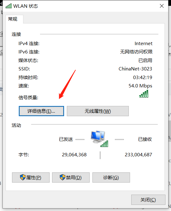Click the signal quality bars icon
This screenshot has height=211, width=171.
tap(144, 94)
